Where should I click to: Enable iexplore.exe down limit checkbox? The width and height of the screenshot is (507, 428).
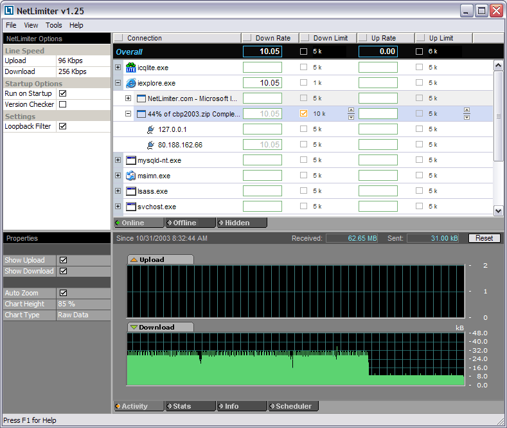tap(303, 82)
